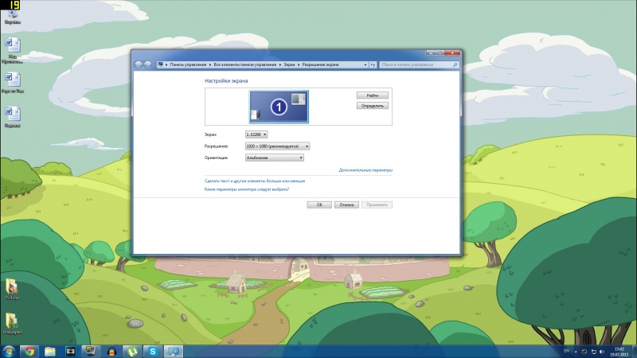Click the Найти button
637x358 pixels.
tap(373, 95)
